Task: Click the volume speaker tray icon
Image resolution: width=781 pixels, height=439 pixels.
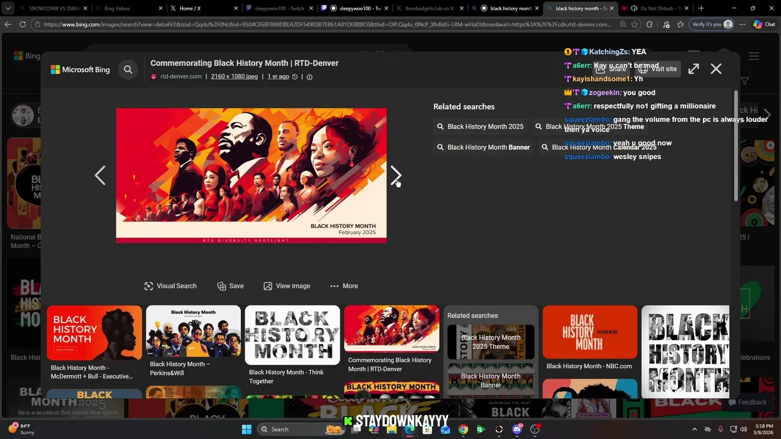Action: click(x=743, y=429)
